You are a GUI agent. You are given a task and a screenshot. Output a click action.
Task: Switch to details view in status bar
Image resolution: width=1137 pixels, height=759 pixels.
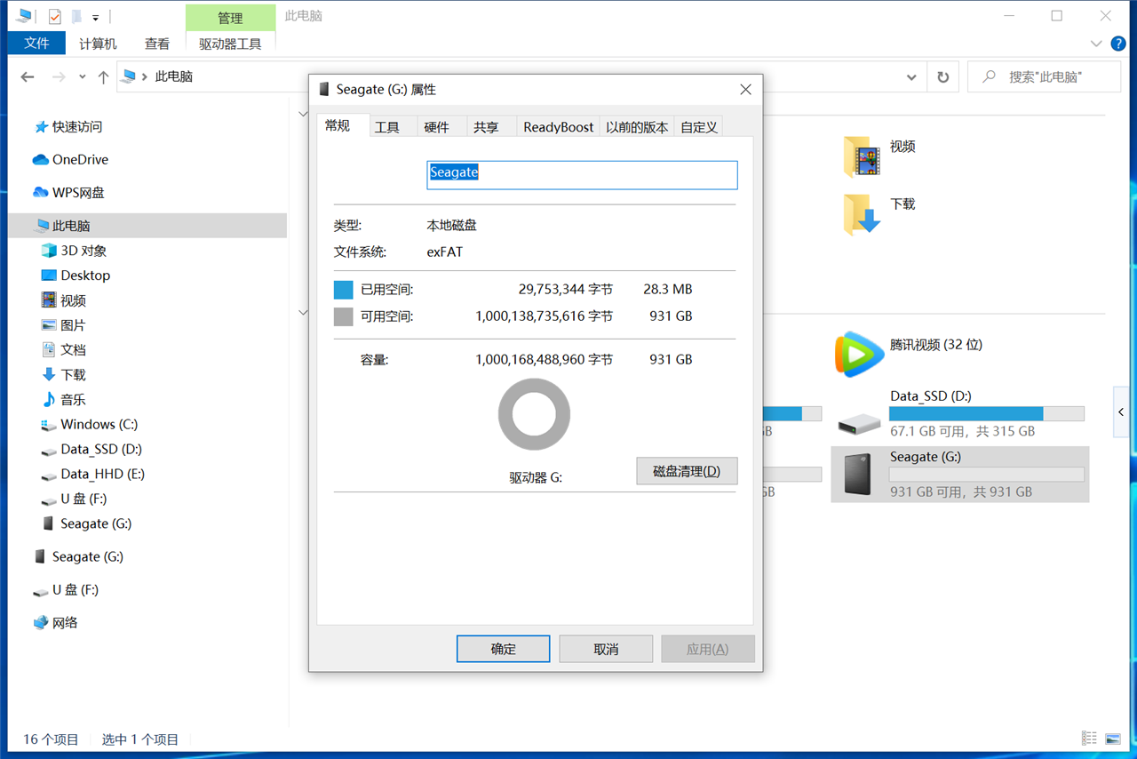pos(1089,738)
